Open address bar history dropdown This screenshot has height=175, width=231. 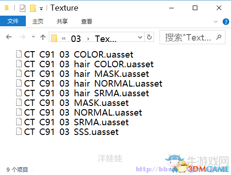(x=140, y=37)
